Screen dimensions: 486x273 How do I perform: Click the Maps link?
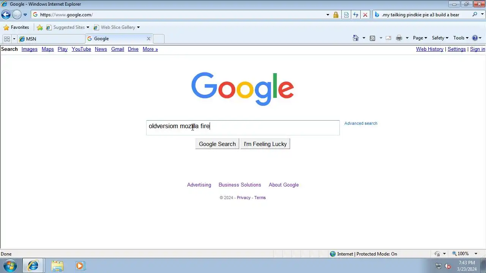coord(47,49)
